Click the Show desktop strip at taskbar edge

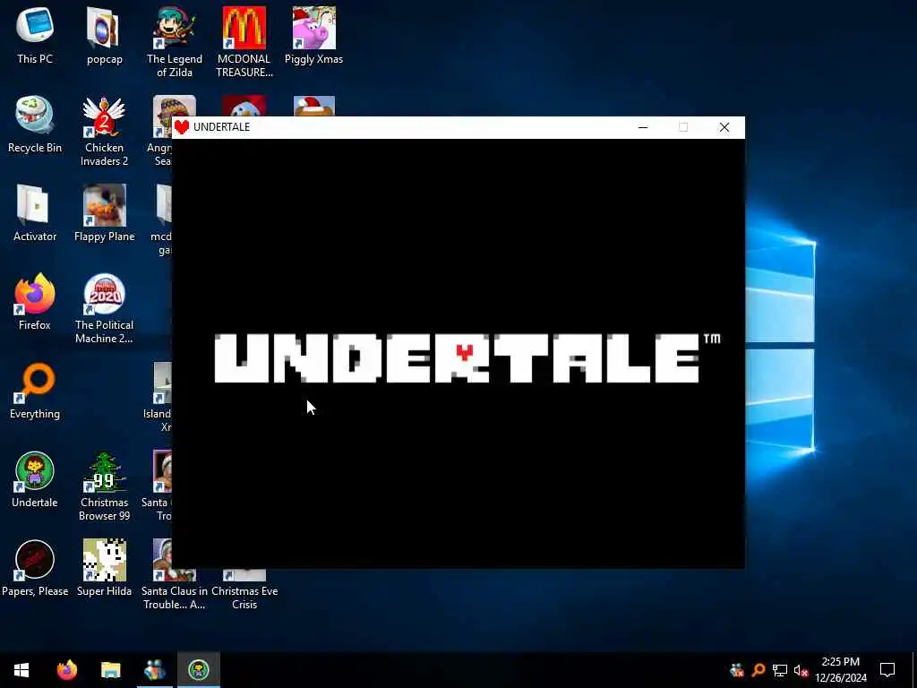pyautogui.click(x=914, y=670)
